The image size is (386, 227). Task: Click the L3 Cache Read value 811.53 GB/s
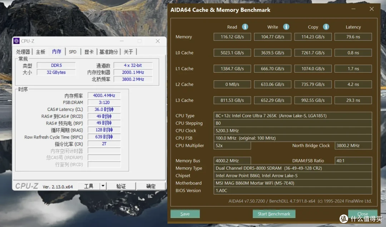pos(232,100)
